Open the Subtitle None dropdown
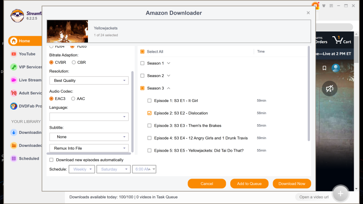The width and height of the screenshot is (363, 204). 89,137
